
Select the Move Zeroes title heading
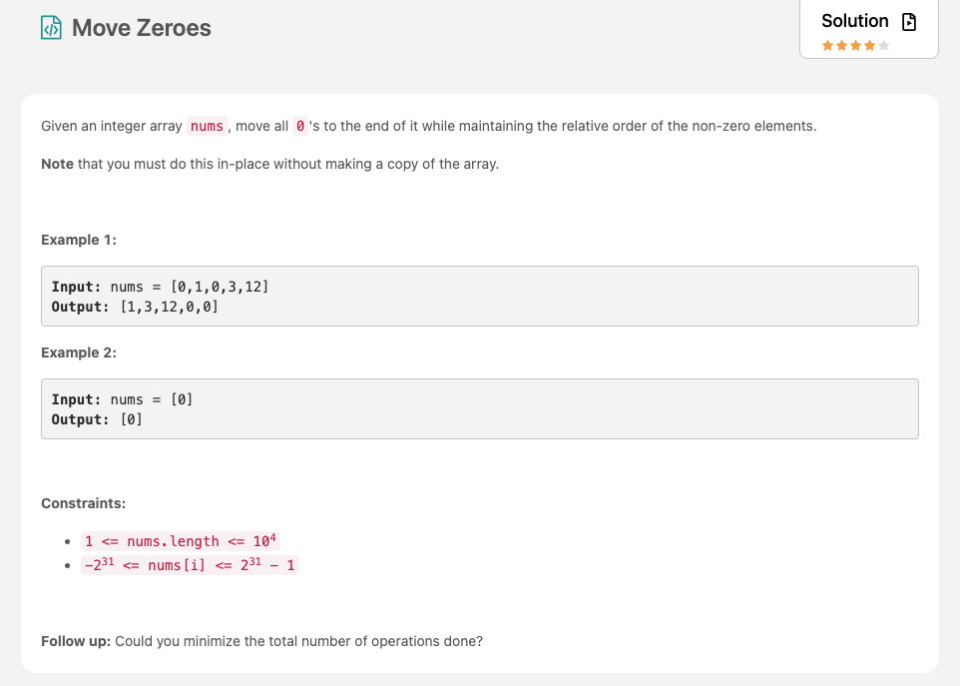coord(140,28)
